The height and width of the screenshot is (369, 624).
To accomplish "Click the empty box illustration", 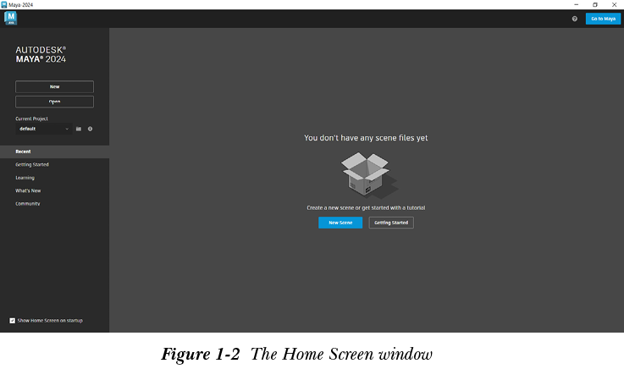I will click(366, 174).
